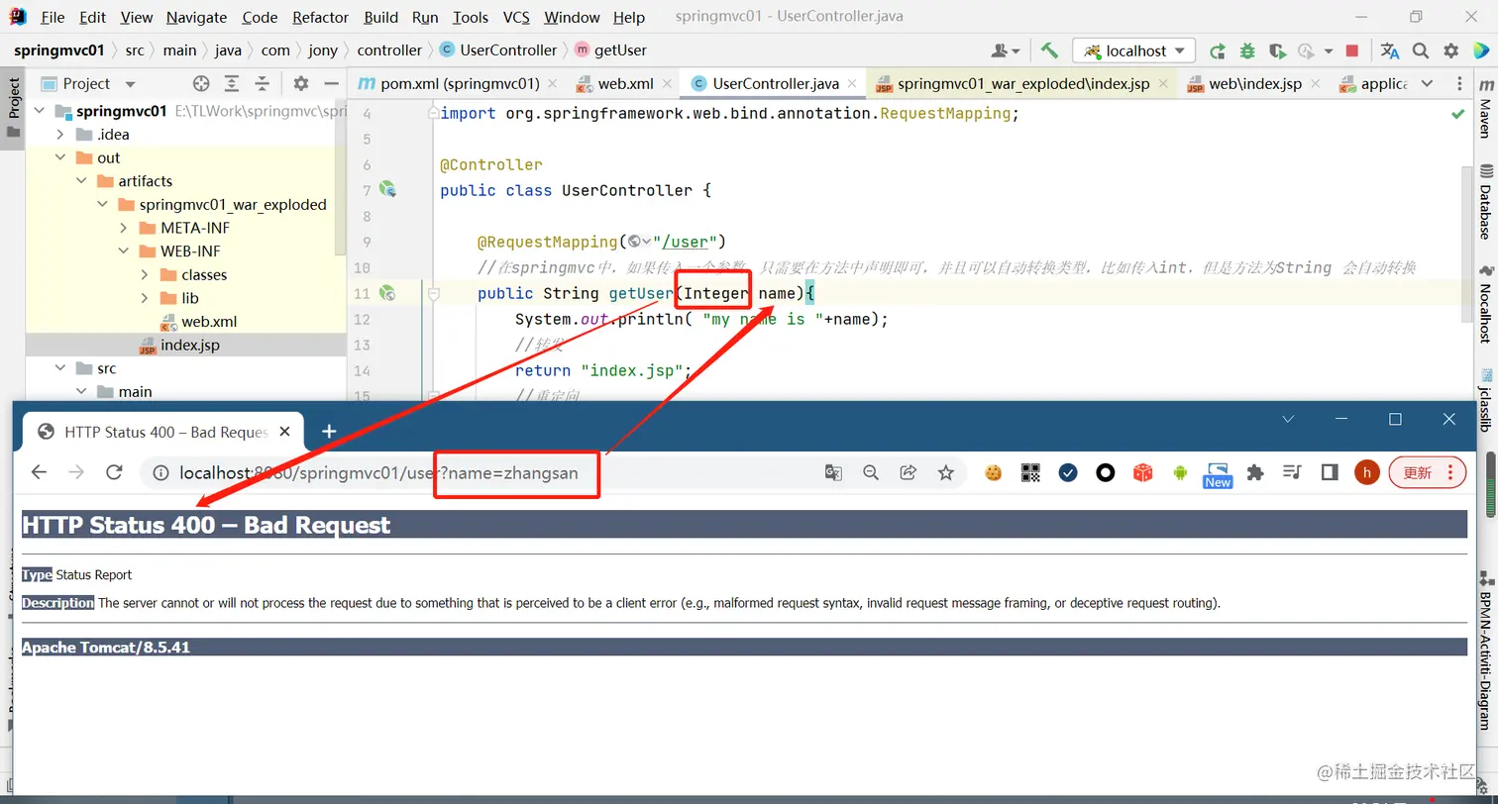1498x804 pixels.
Task: Close the HTTP Status 400 browser tab
Action: (287, 432)
